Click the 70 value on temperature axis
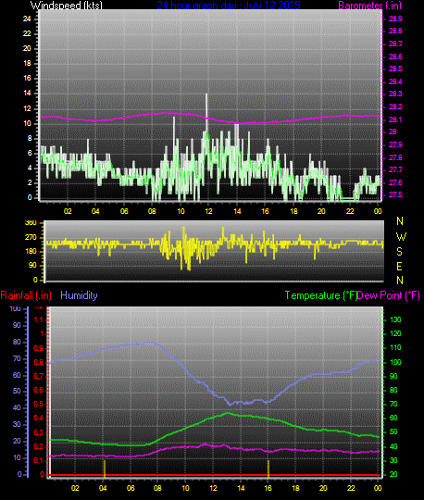Screen dimensions: 424x500 point(393,405)
